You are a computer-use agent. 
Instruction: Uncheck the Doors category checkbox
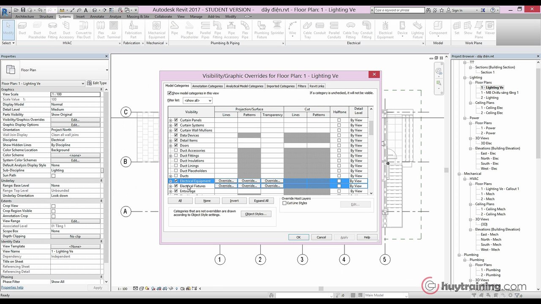click(176, 146)
